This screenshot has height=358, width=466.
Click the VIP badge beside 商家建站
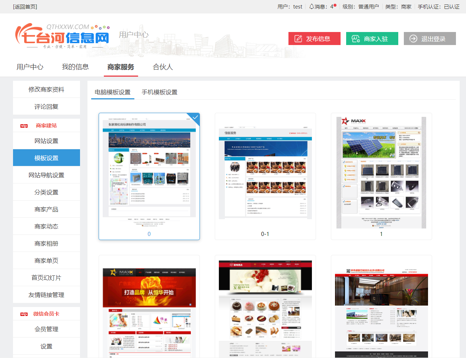pos(24,126)
